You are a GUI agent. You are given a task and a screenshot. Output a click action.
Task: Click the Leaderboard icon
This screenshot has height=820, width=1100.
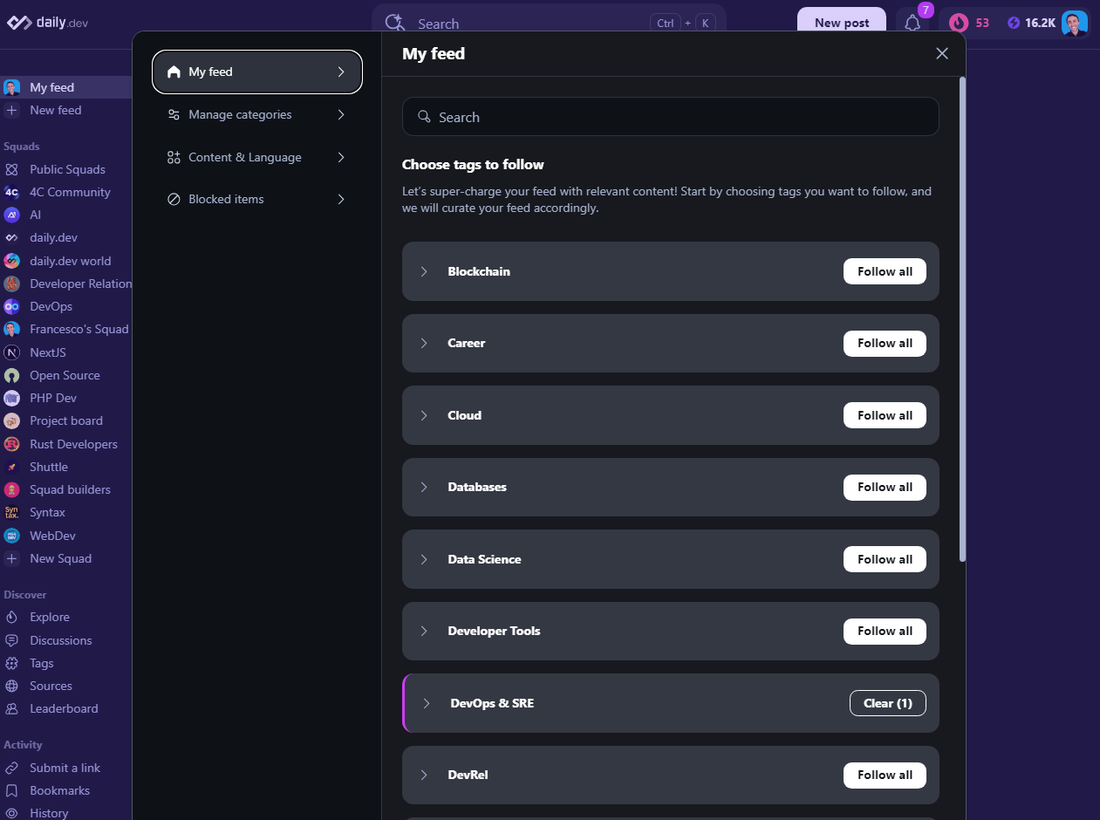click(x=11, y=708)
